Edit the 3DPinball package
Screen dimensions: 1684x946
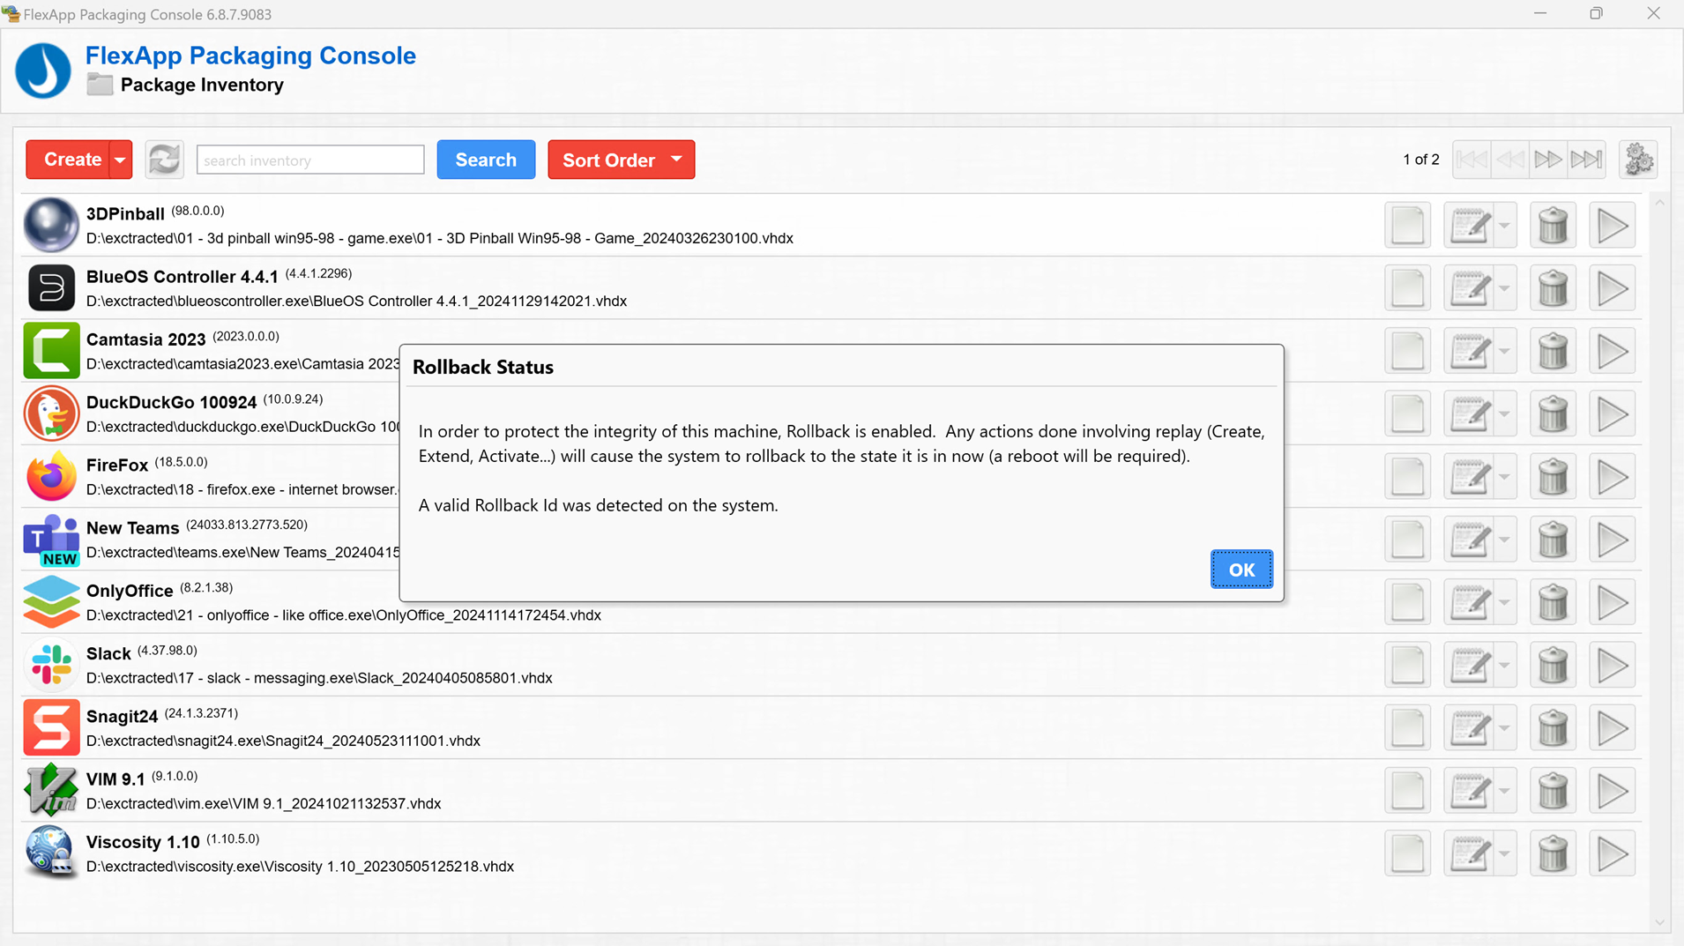click(1470, 226)
